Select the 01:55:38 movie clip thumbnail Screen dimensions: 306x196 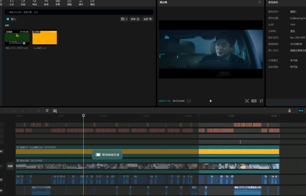(x=17, y=38)
